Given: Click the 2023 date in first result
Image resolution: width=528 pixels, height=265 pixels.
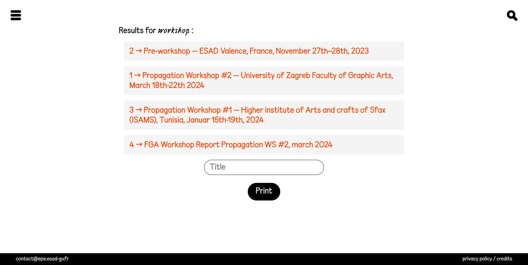Looking at the screenshot, I should tap(360, 51).
